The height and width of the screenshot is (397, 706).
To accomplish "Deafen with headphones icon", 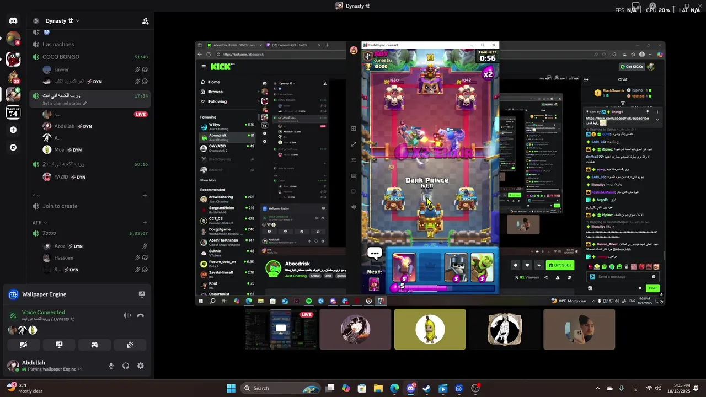I will click(126, 366).
